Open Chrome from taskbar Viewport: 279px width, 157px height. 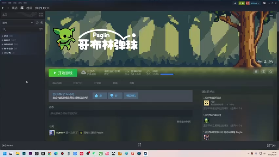[50, 154]
